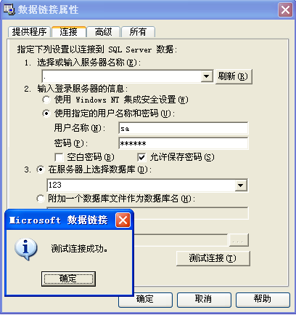Click the 取消 button at bottom
The height and width of the screenshot is (315, 296).
pyautogui.click(x=204, y=300)
